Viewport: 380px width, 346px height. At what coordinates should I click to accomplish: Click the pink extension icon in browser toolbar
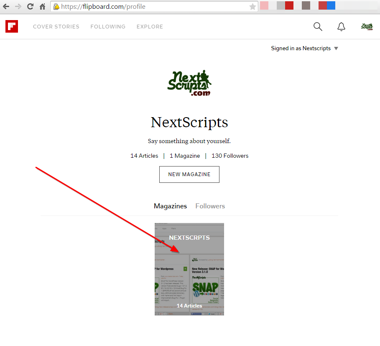click(x=264, y=5)
